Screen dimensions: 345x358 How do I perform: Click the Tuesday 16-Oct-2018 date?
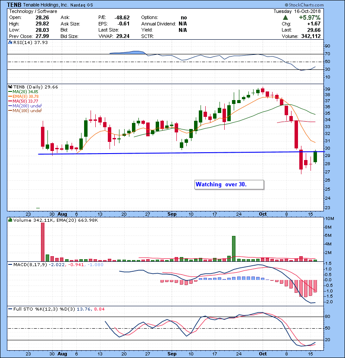click(297, 11)
